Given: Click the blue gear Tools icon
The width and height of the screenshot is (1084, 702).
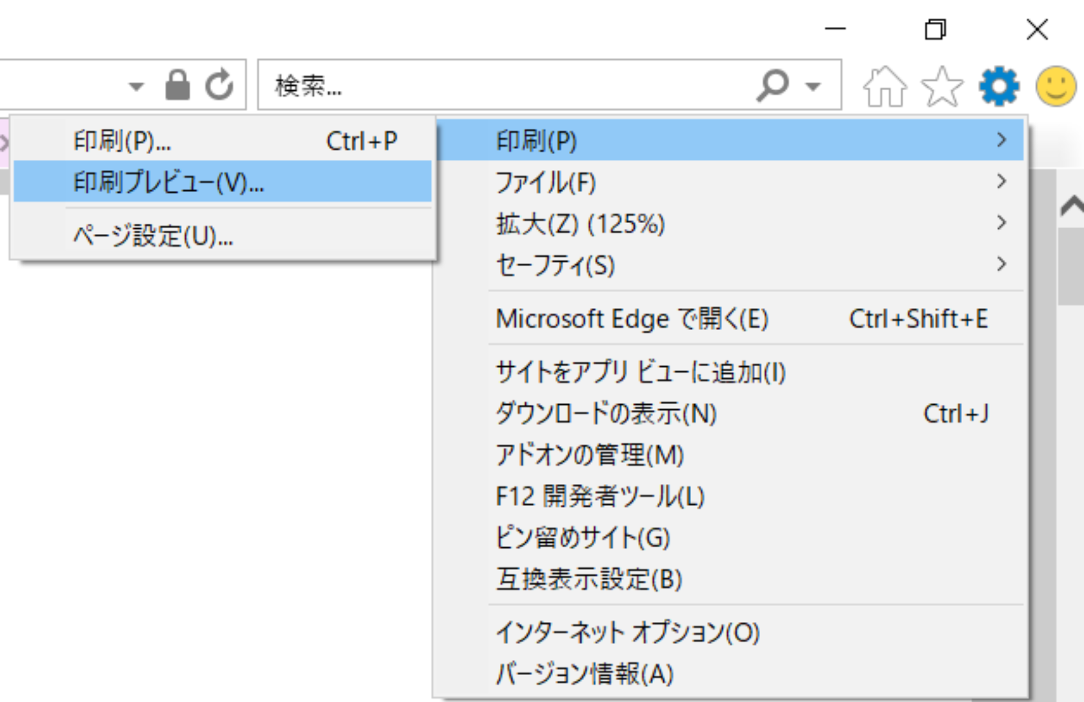Looking at the screenshot, I should pos(999,86).
